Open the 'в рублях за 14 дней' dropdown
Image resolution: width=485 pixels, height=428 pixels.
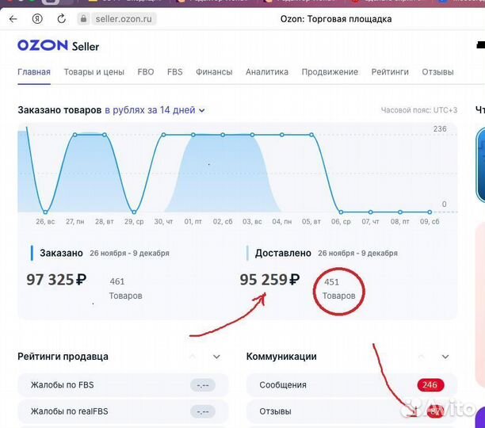(x=155, y=110)
